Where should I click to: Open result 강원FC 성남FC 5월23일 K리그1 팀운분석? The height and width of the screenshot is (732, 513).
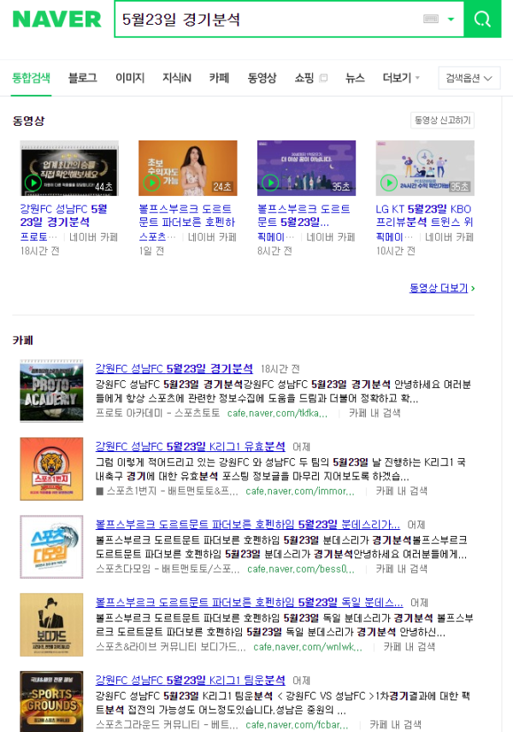191,681
